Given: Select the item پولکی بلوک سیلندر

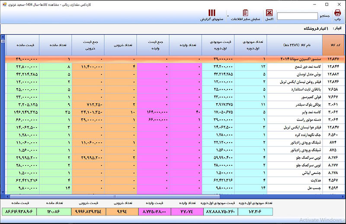Looking at the screenshot, I should pyautogui.click(x=308, y=105).
